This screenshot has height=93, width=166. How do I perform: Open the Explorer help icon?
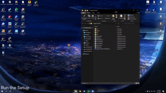pos(139,13)
